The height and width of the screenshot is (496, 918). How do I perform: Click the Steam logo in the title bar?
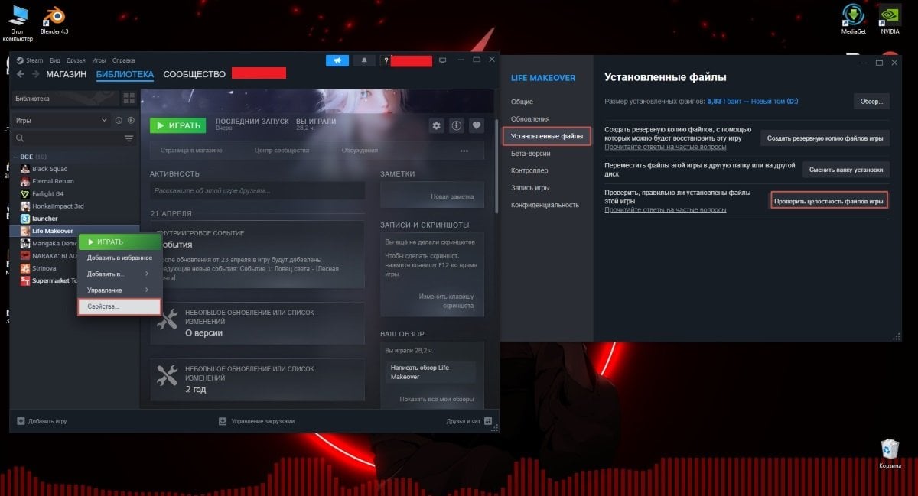(x=21, y=60)
